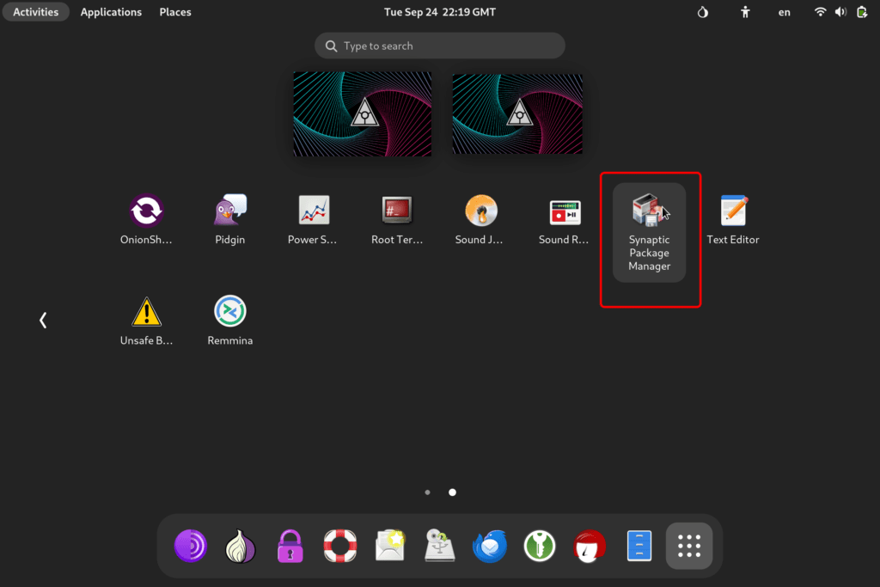Select the second app page dot

[452, 492]
